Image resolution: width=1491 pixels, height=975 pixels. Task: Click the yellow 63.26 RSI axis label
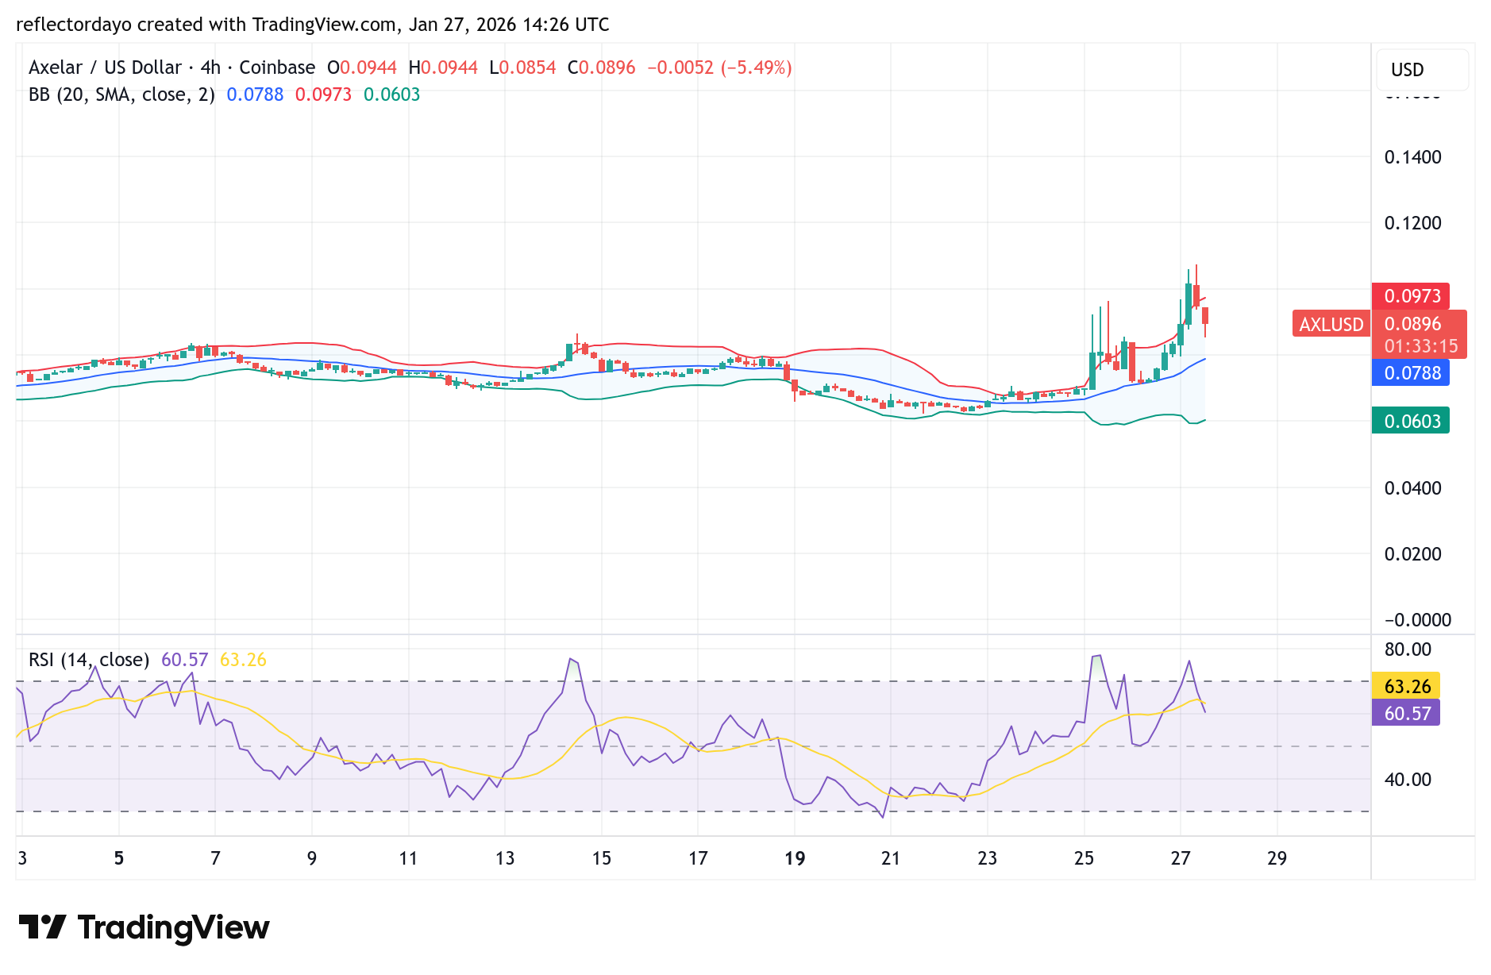click(1407, 686)
